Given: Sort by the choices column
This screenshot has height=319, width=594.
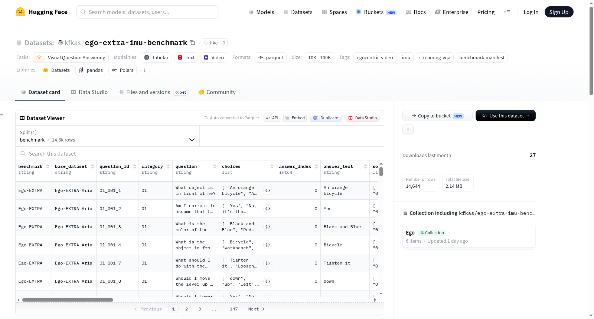Looking at the screenshot, I should click(x=272, y=167).
